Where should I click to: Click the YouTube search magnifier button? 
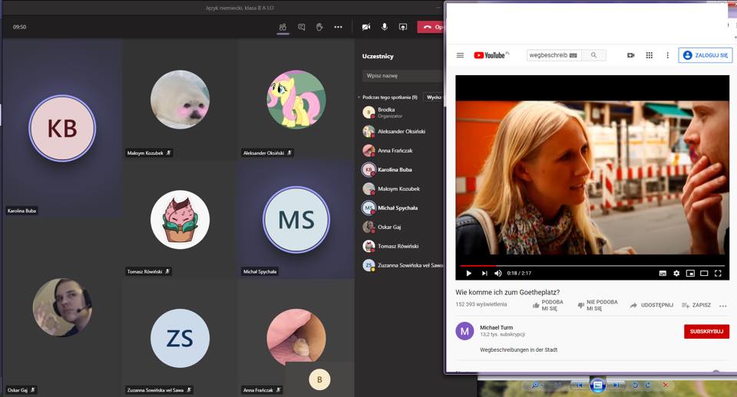click(593, 55)
